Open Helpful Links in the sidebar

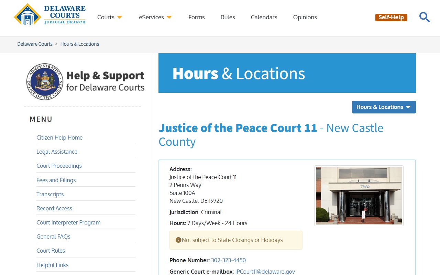coord(52,265)
